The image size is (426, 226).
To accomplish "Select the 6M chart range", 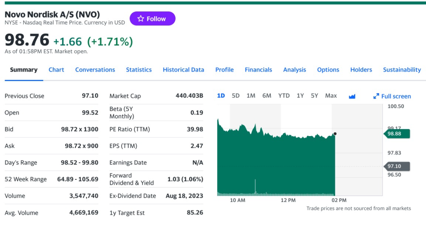I will click(267, 96).
